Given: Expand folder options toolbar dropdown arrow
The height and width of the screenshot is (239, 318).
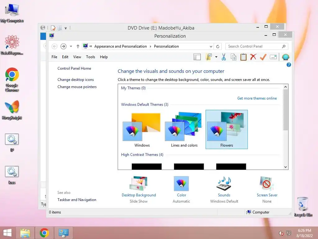Looking at the screenshot, I should pos(216,57).
